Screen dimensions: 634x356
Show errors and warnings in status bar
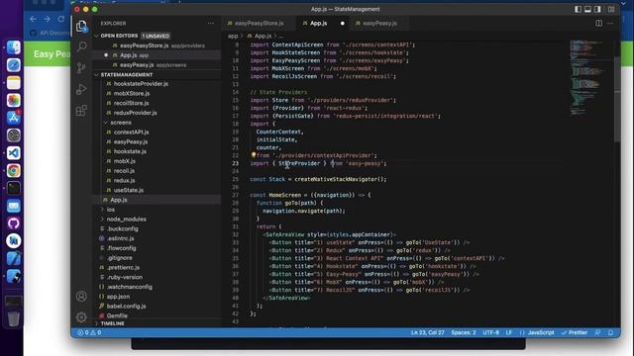coord(89,332)
